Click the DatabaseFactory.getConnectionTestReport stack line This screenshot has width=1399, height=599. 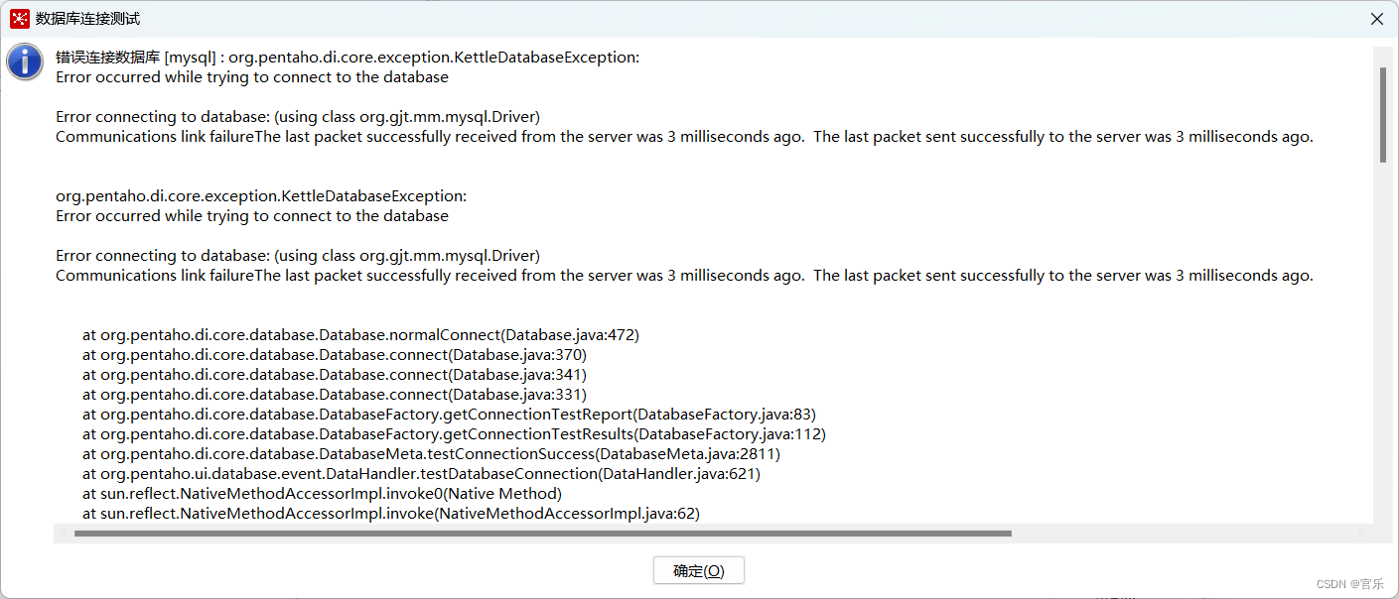pos(449,415)
